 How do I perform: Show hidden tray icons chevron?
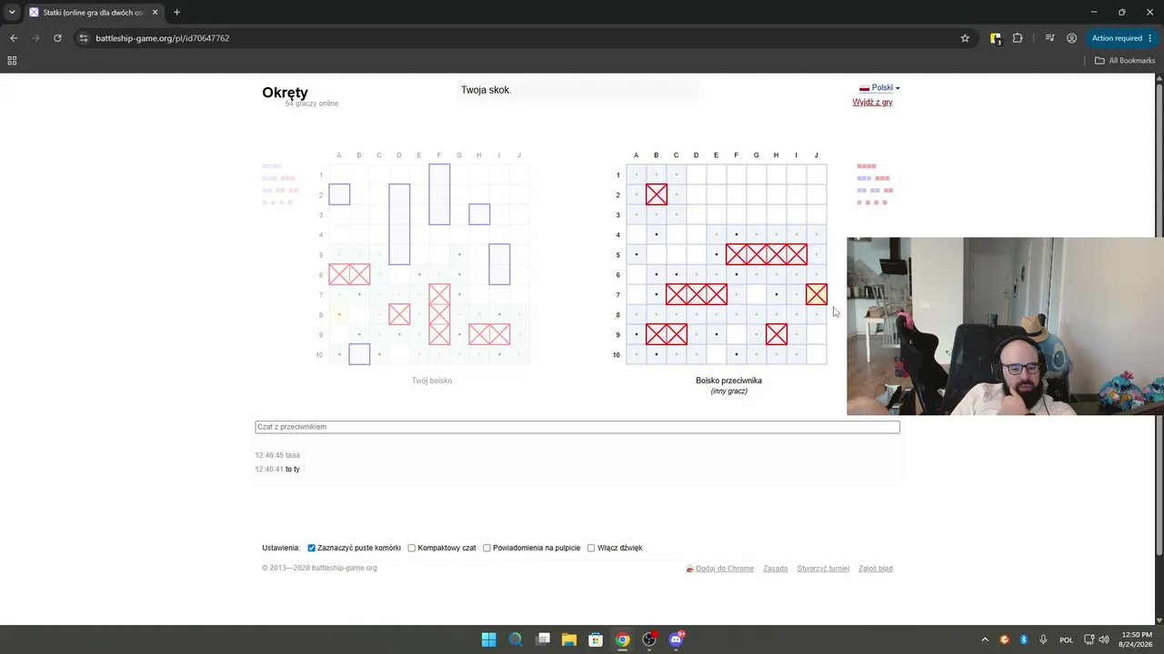pyautogui.click(x=985, y=639)
